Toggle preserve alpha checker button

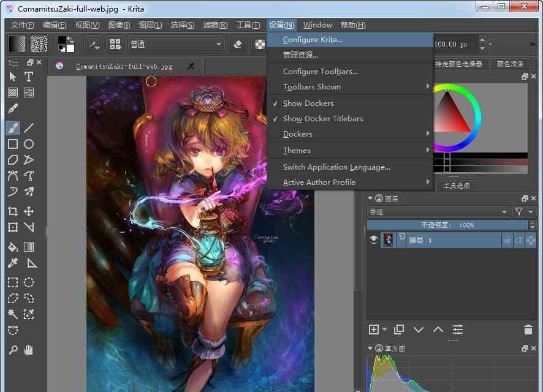tap(260, 44)
